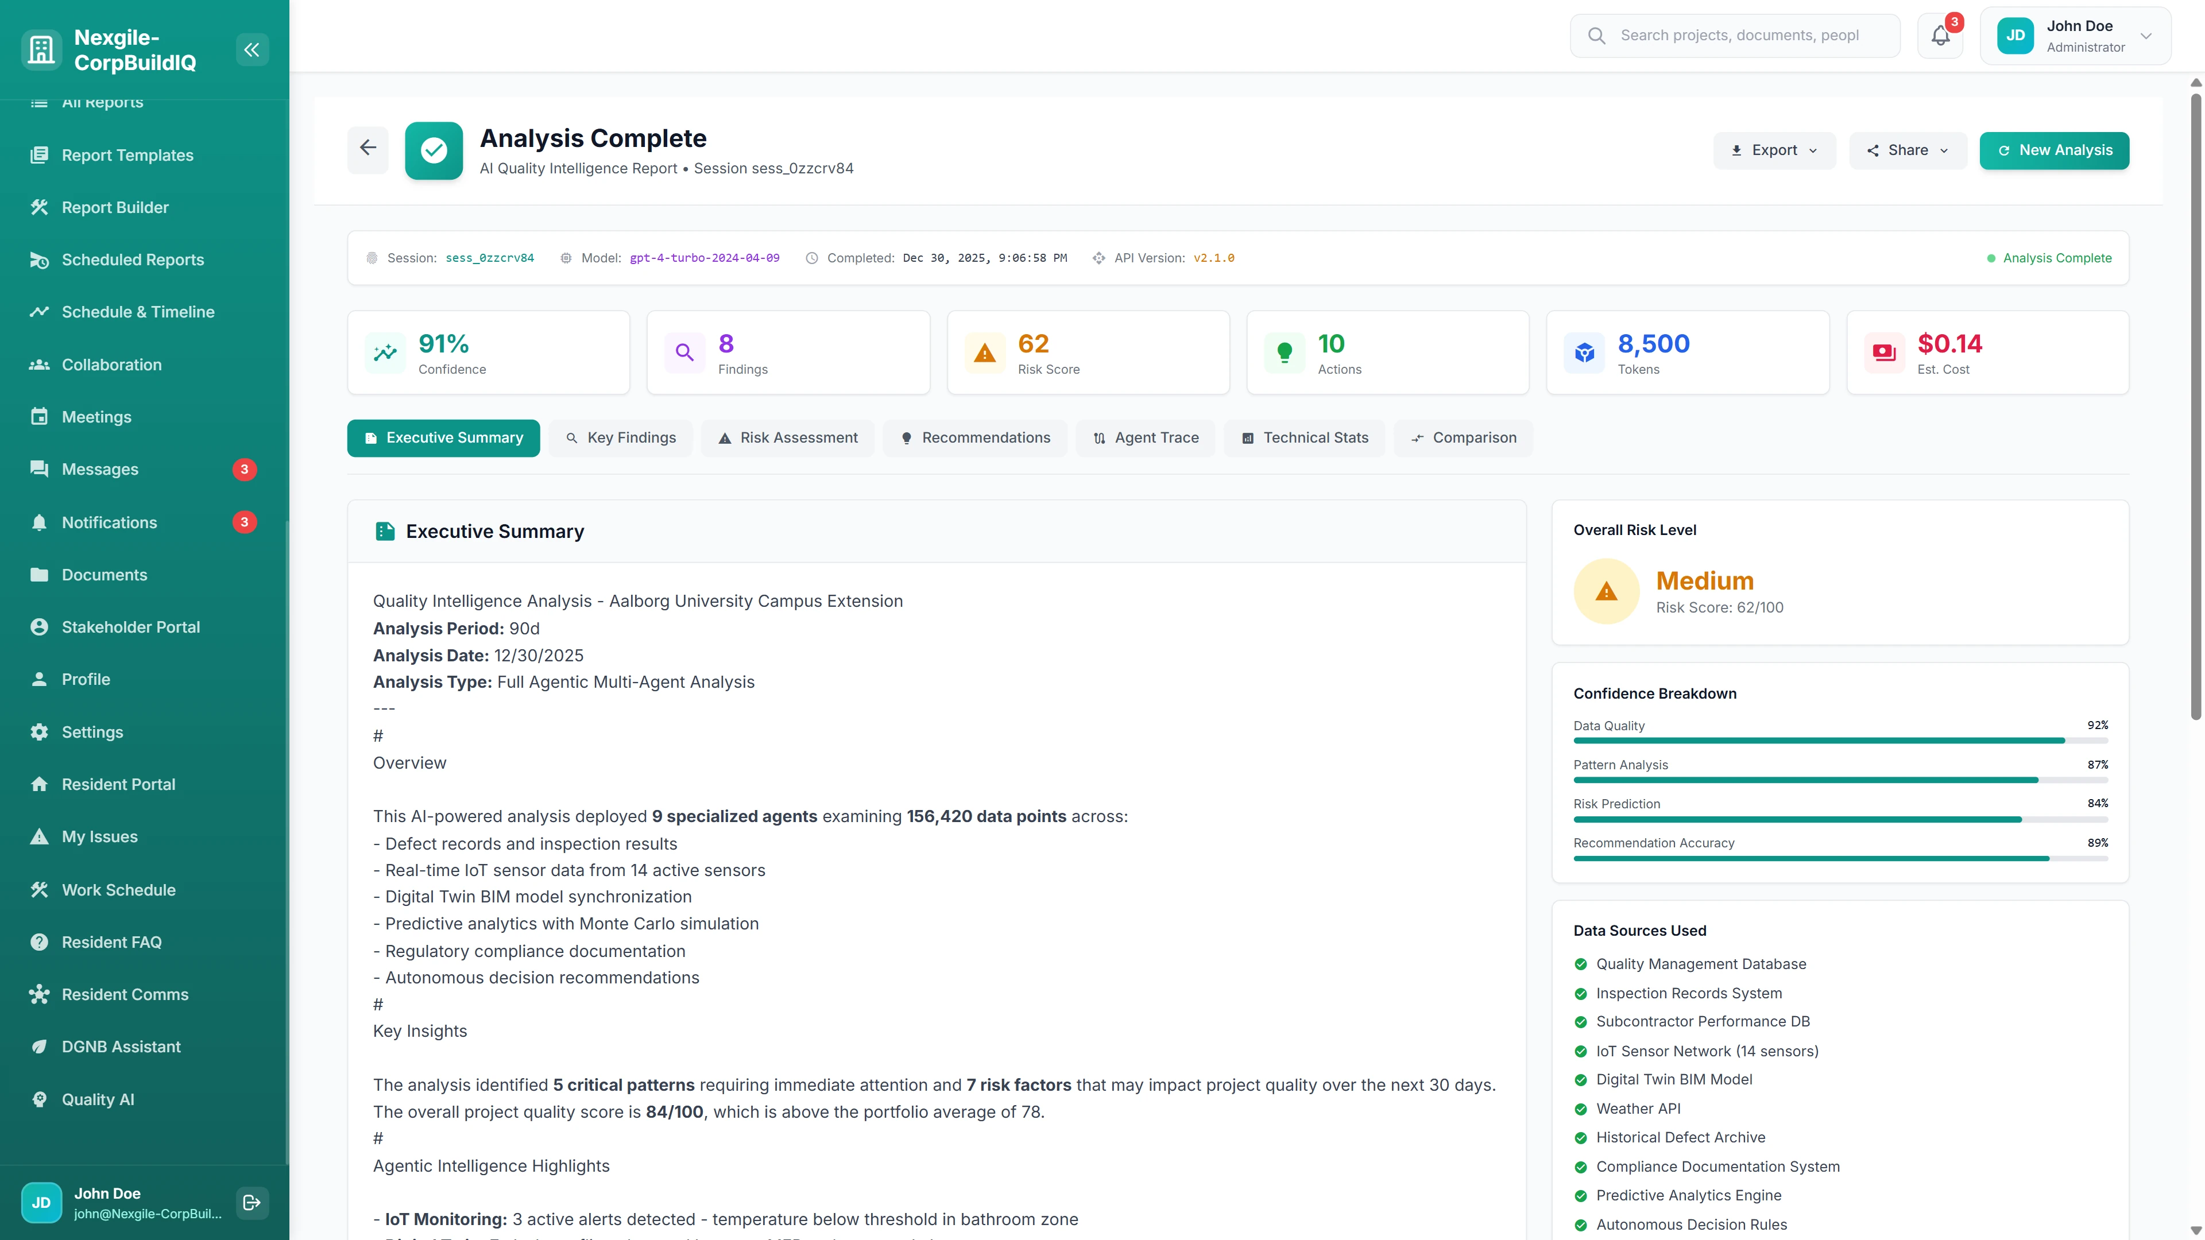Screen dimensions: 2205x1240
Task: Open the Agent Trace tab
Action: click(1146, 437)
